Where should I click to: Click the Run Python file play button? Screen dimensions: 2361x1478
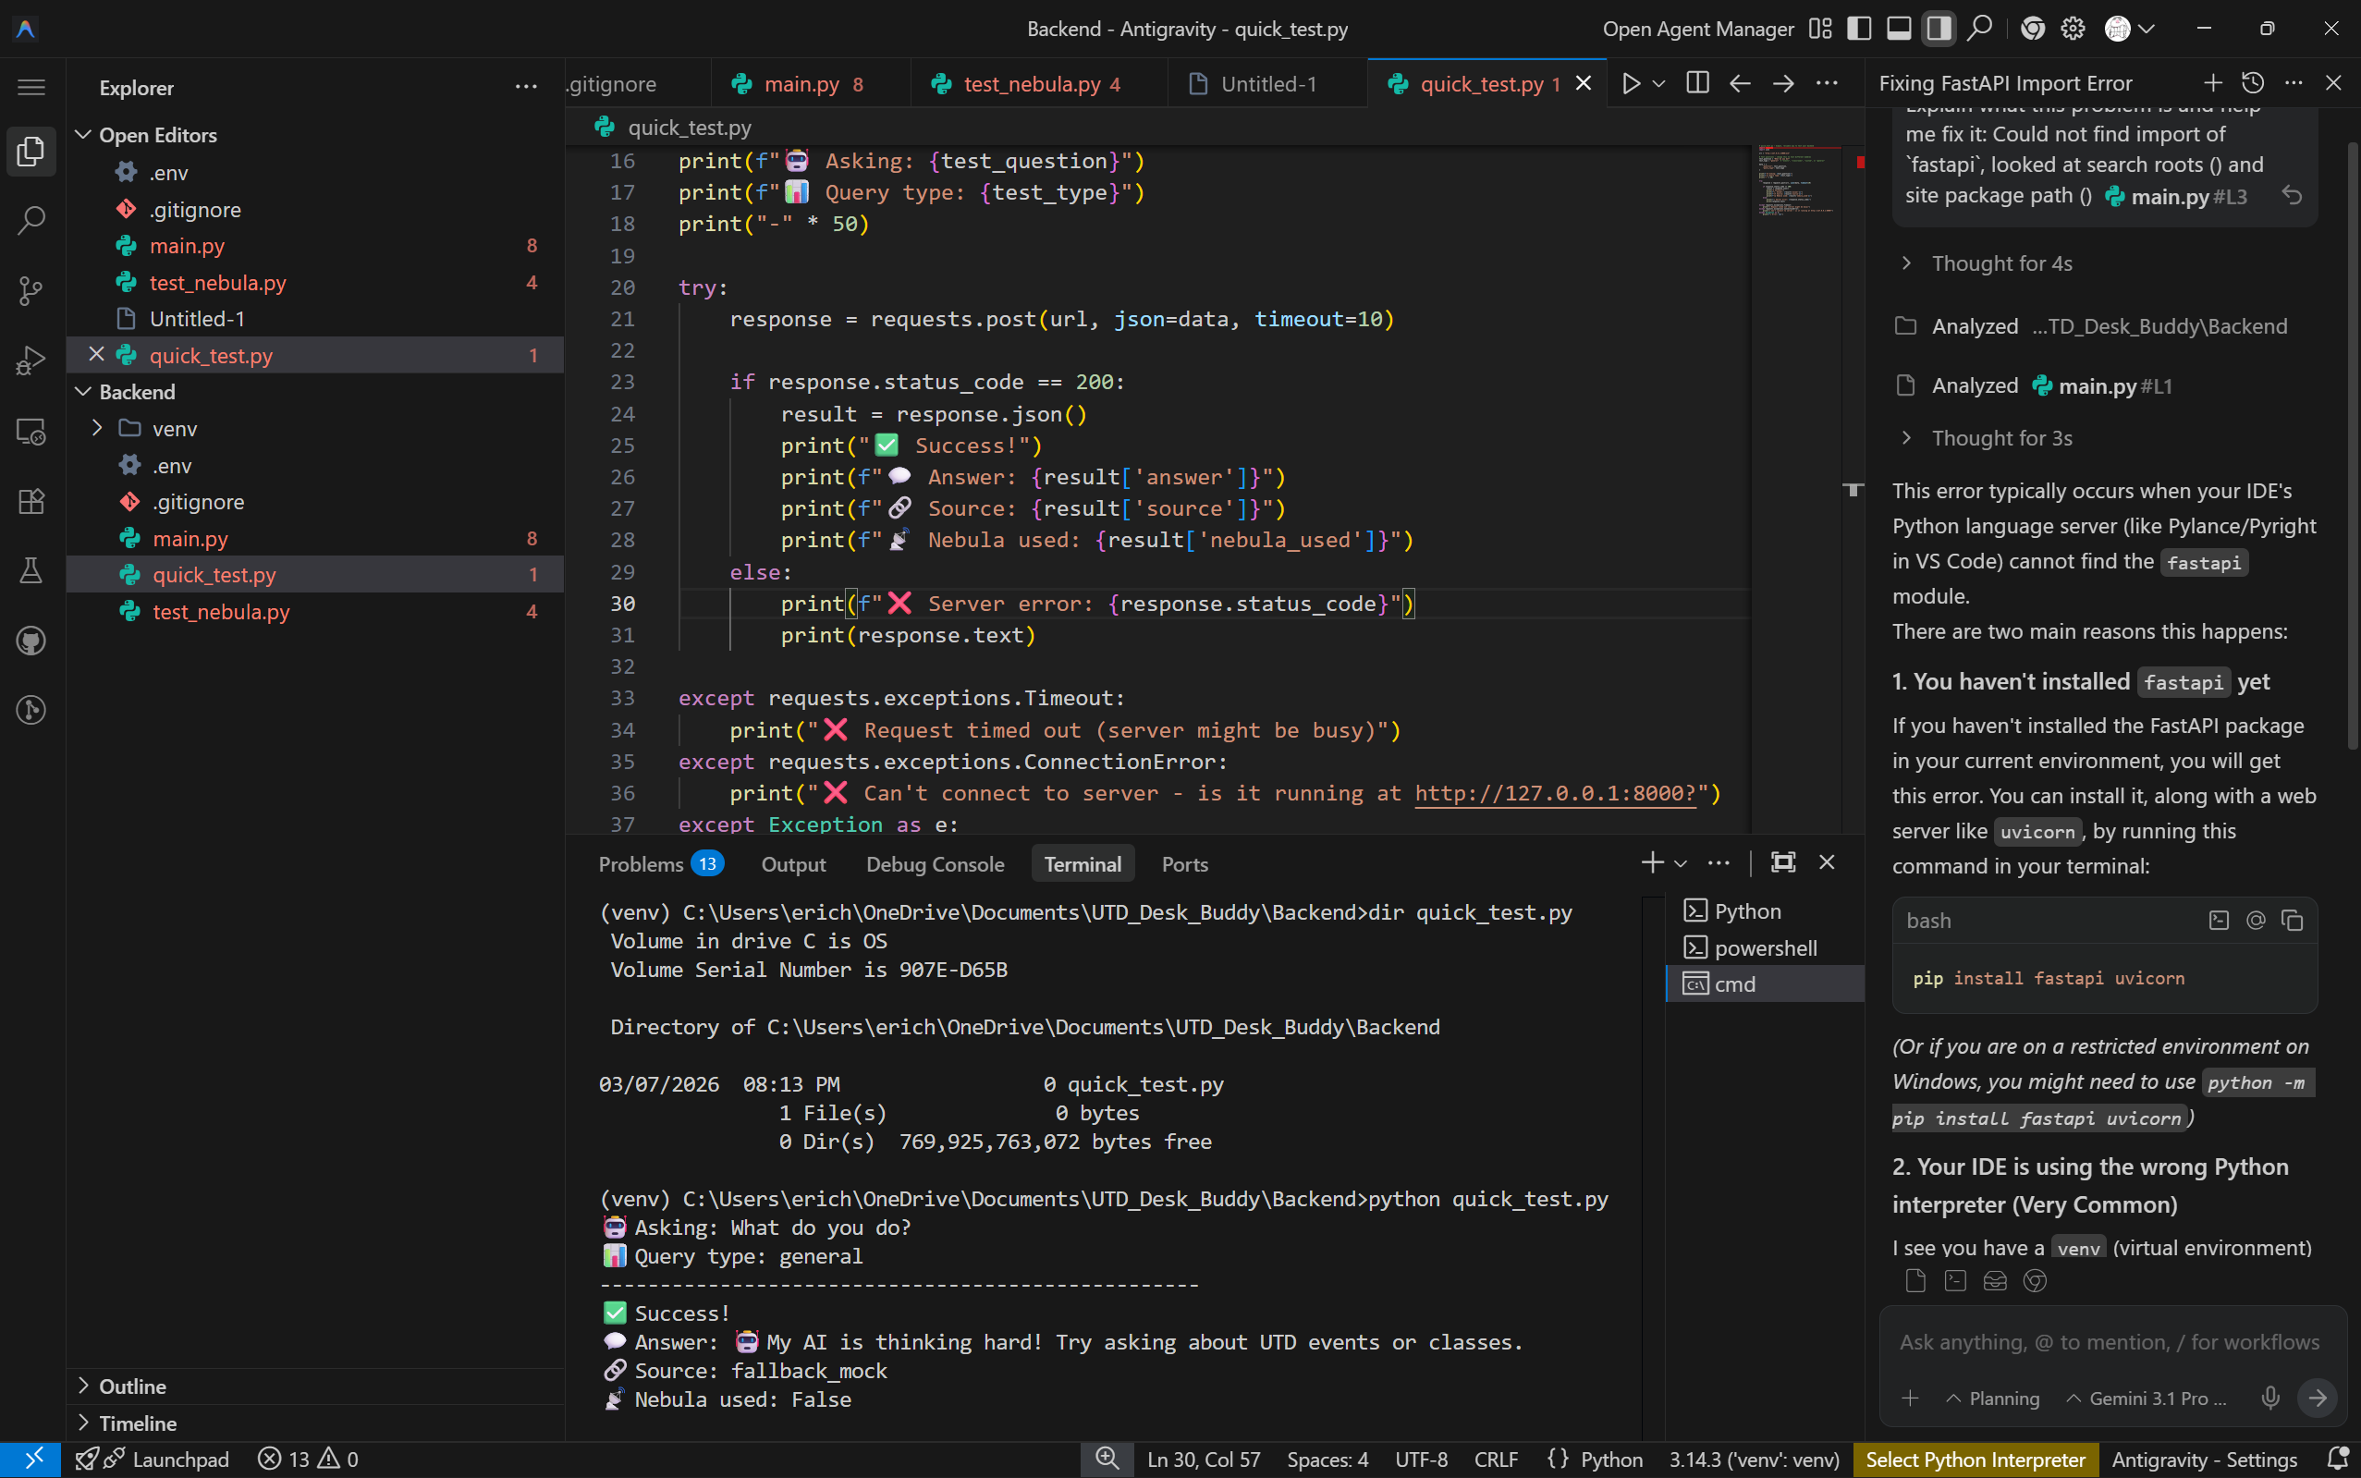click(x=1631, y=83)
